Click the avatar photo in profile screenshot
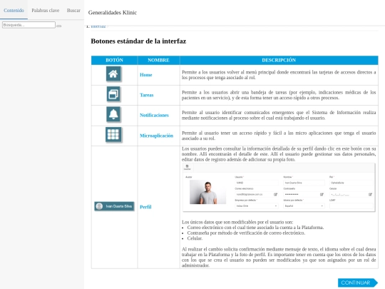Screen dimensions: 385x289 point(207,192)
